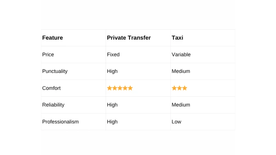The image size is (276, 155).
Task: Select the Fixed price cell
Action: tap(113, 54)
